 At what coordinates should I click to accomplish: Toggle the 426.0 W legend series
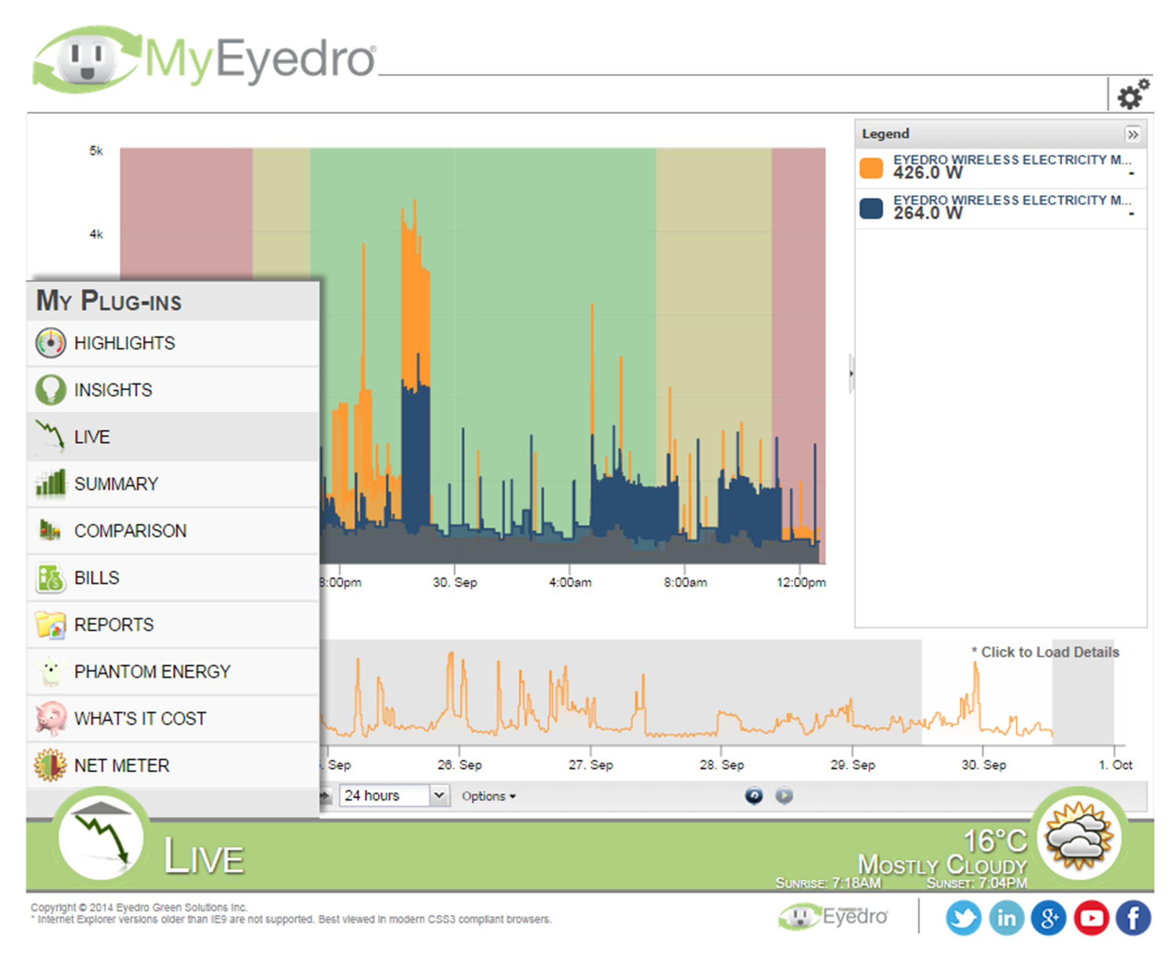point(1000,167)
